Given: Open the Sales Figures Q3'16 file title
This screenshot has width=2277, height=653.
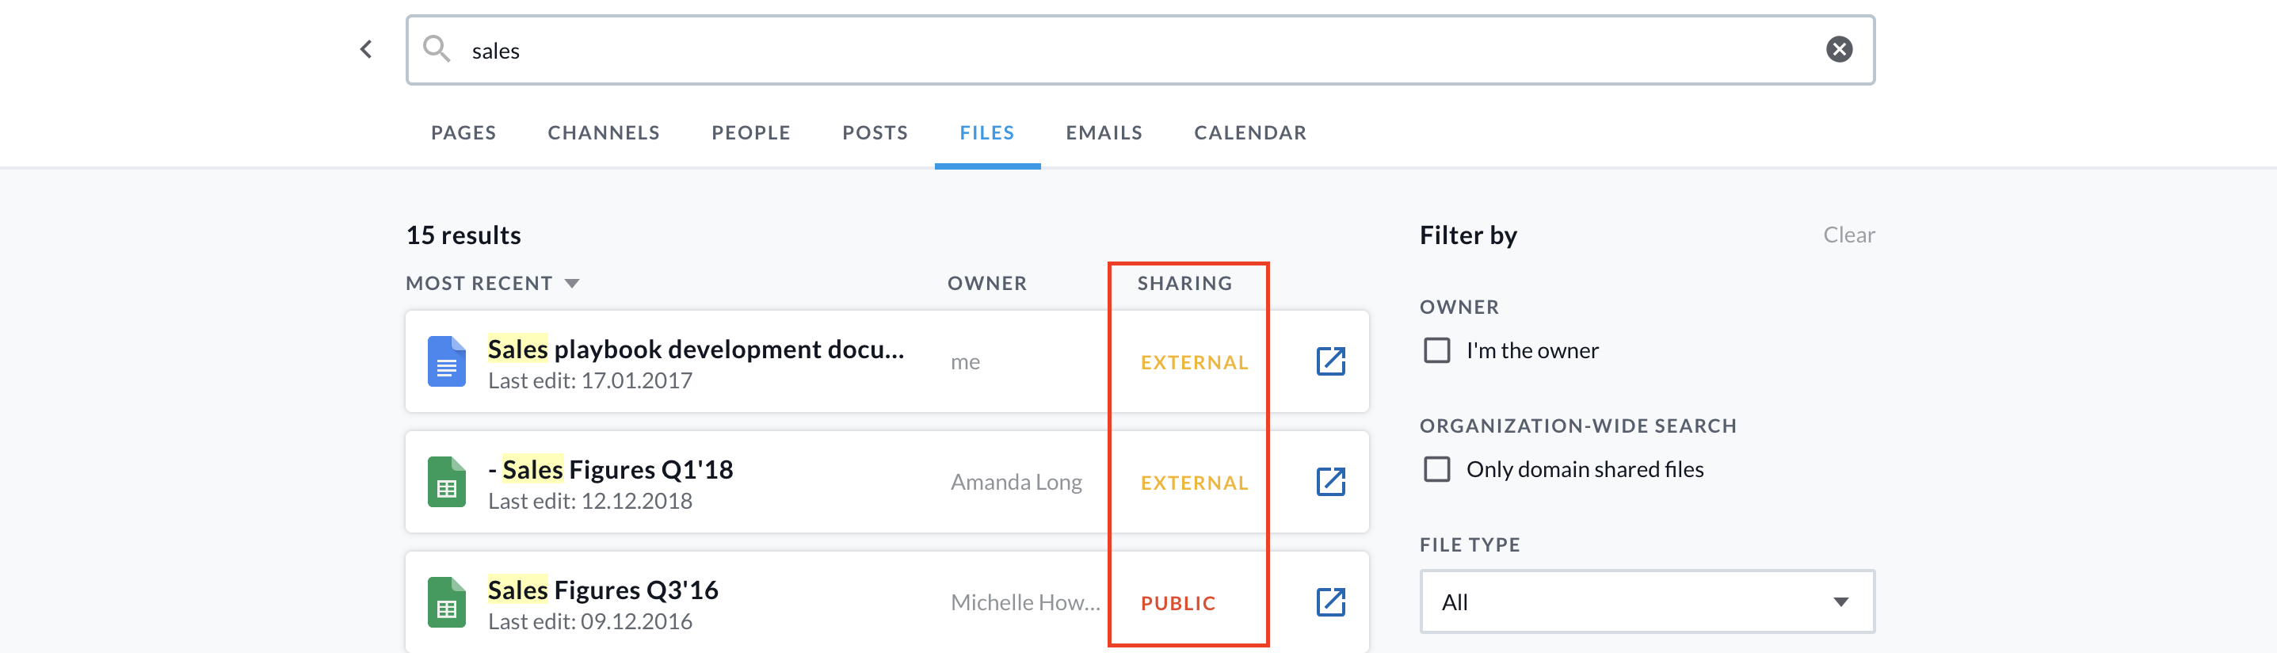Looking at the screenshot, I should [x=603, y=590].
